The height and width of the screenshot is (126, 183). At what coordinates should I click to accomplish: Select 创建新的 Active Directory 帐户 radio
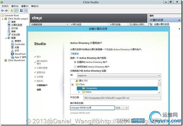pos(75,62)
